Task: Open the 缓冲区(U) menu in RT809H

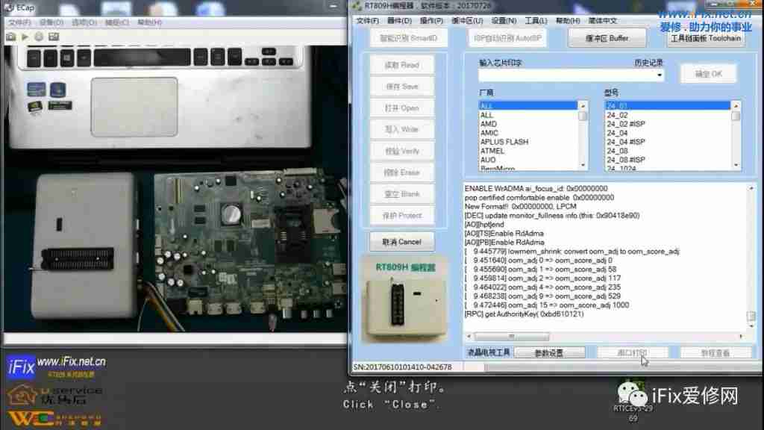Action: 466,21
